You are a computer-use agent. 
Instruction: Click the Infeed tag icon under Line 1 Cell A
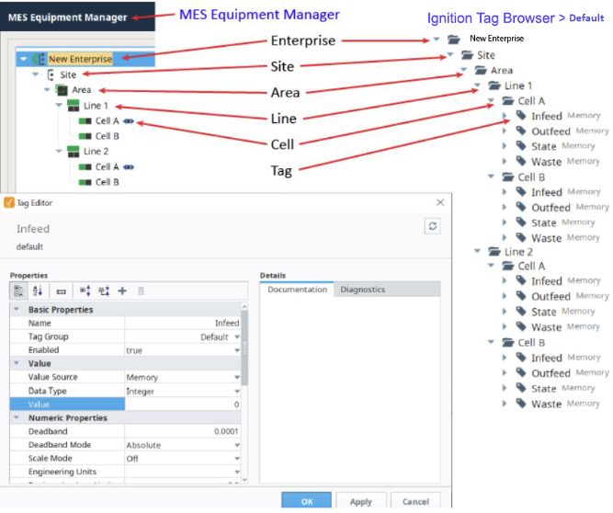coord(521,116)
